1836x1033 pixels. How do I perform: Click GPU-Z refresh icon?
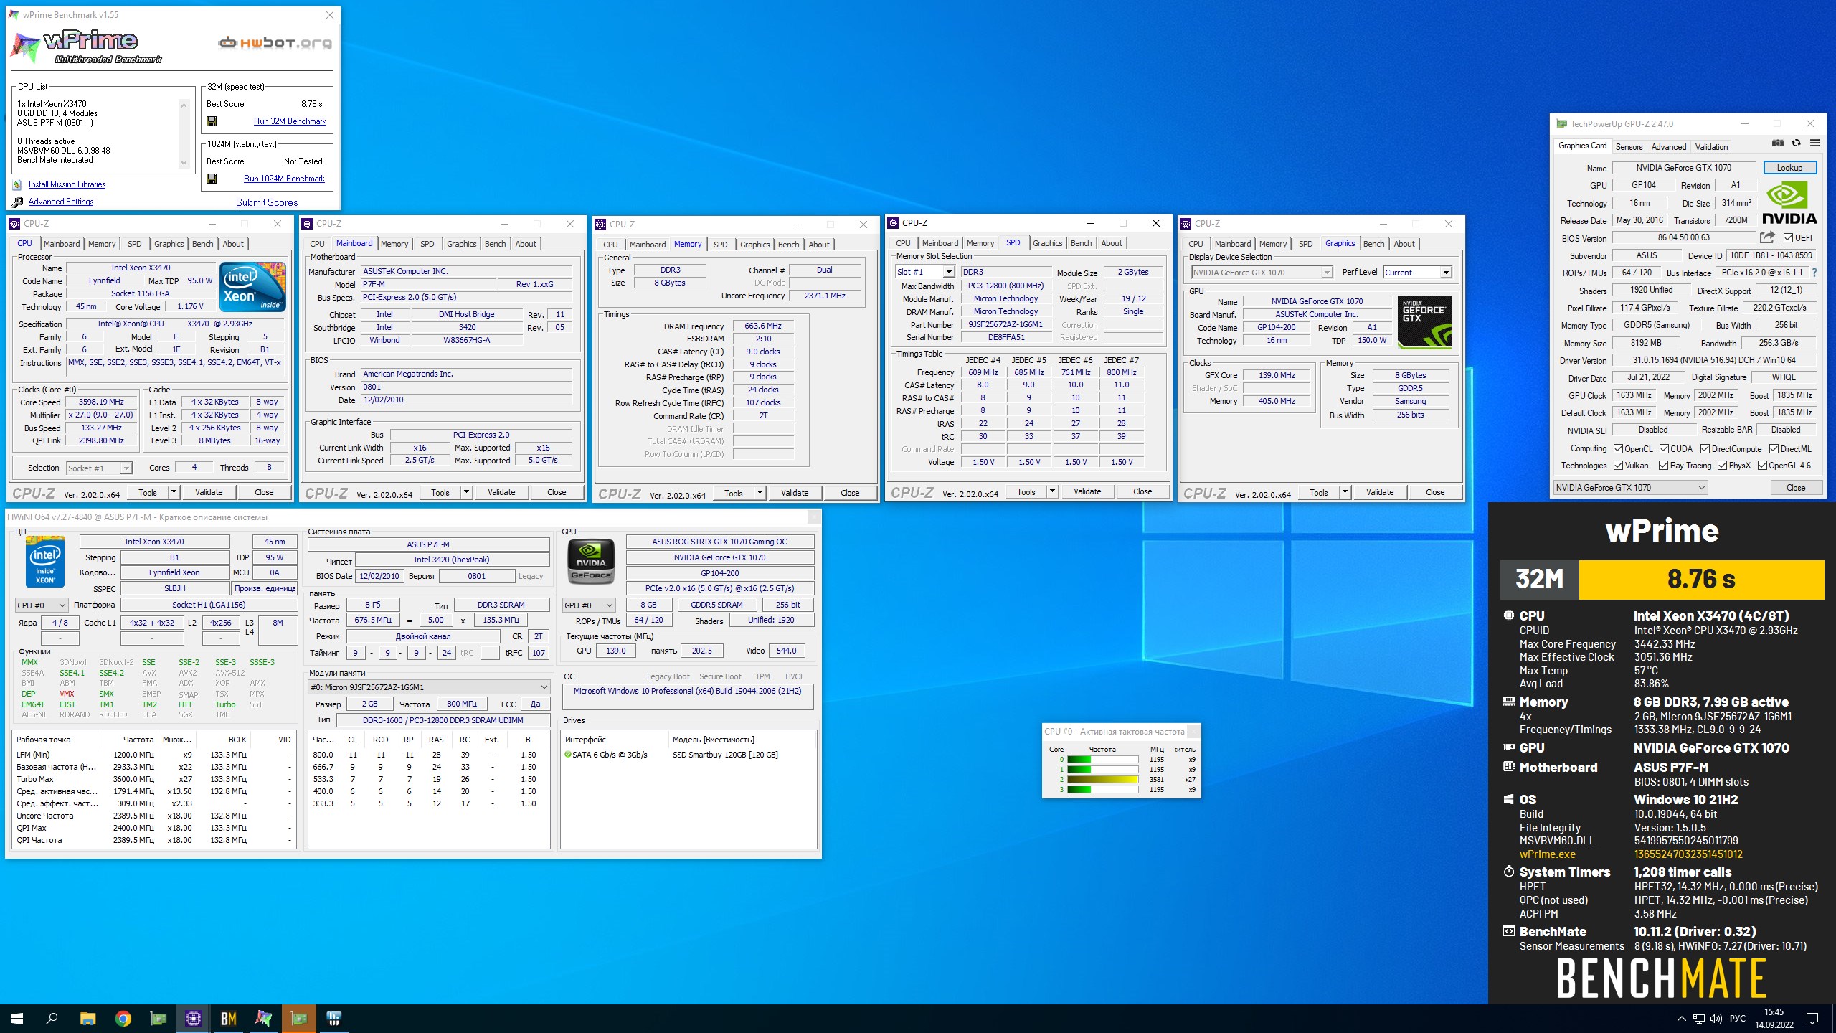pos(1796,143)
